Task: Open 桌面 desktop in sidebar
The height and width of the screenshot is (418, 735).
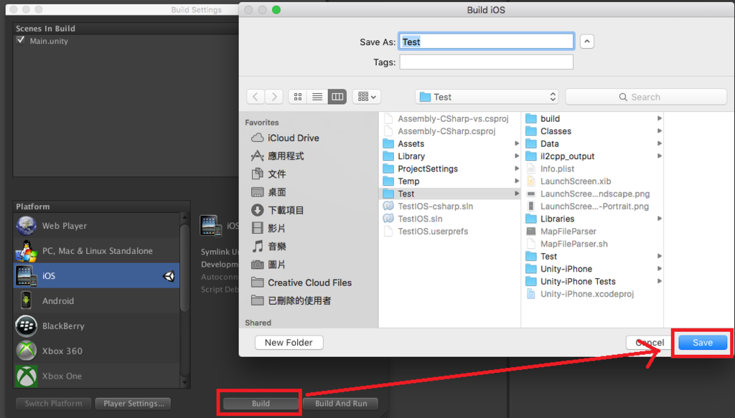Action: [268, 192]
